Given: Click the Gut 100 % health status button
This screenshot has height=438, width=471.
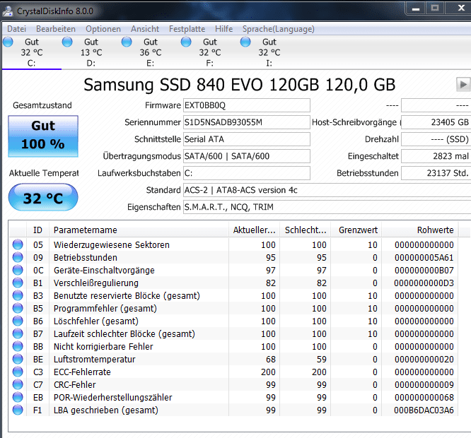Looking at the screenshot, I should pos(43,136).
